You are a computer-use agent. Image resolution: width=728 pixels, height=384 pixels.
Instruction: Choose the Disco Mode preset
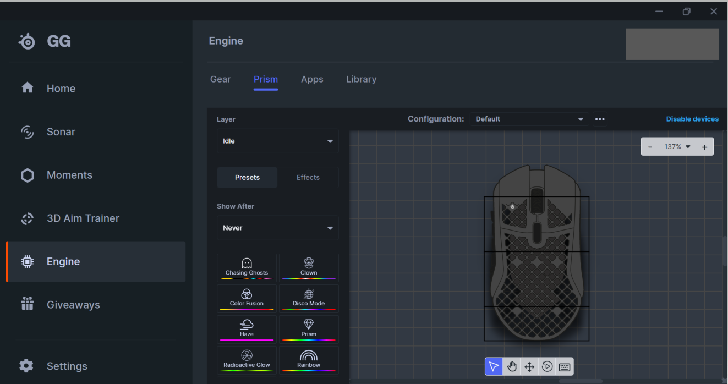(x=309, y=298)
